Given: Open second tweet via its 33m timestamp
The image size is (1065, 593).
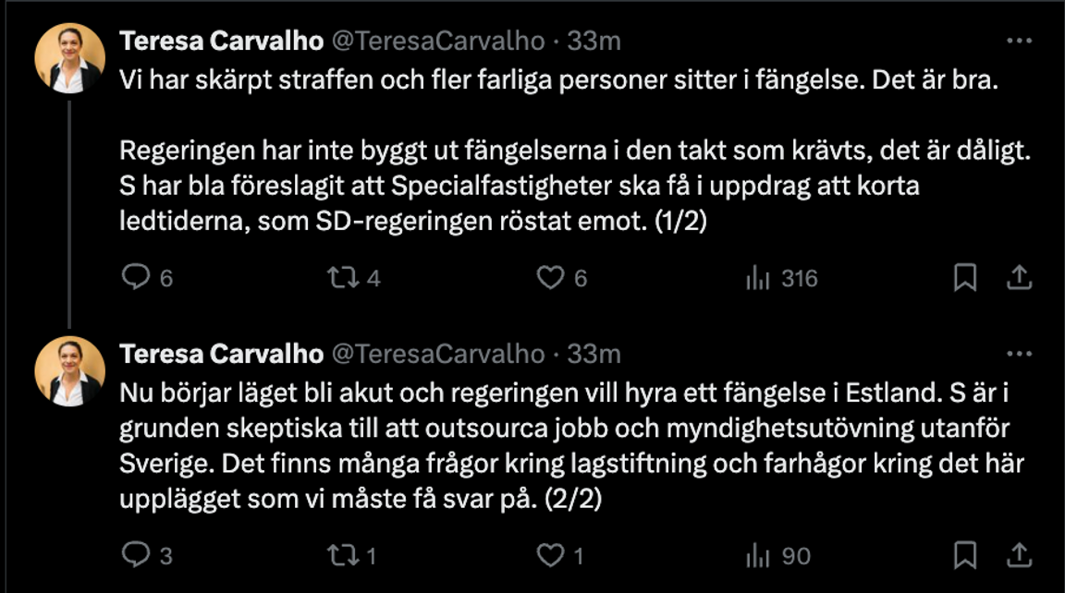Looking at the screenshot, I should coord(592,354).
